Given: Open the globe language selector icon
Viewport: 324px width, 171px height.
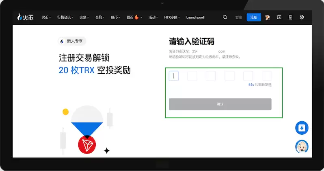Looking at the screenshot, I should pos(302,18).
